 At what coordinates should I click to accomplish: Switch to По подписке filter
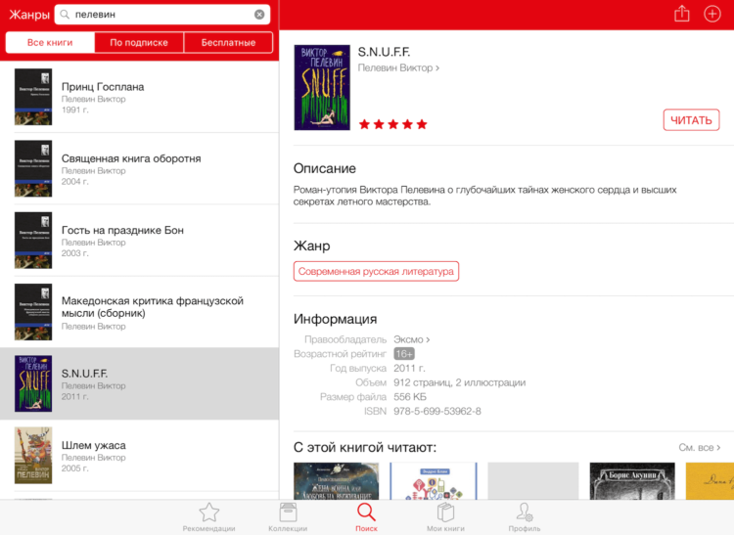(139, 43)
